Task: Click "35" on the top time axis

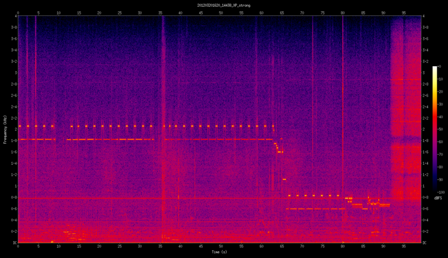Action: [x=160, y=13]
